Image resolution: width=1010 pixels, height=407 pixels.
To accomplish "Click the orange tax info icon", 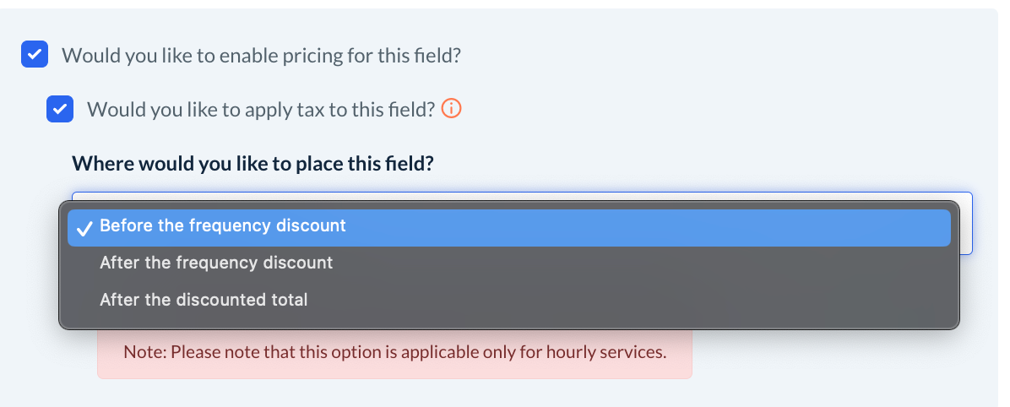I will (x=453, y=109).
